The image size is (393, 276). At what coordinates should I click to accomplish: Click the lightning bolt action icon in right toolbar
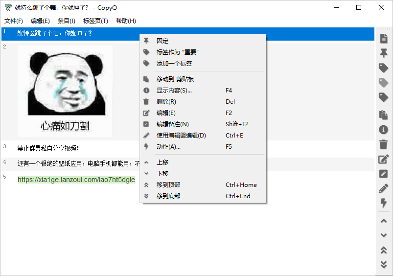(x=384, y=203)
